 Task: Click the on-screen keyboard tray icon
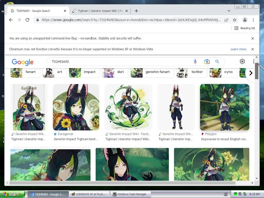(226, 194)
